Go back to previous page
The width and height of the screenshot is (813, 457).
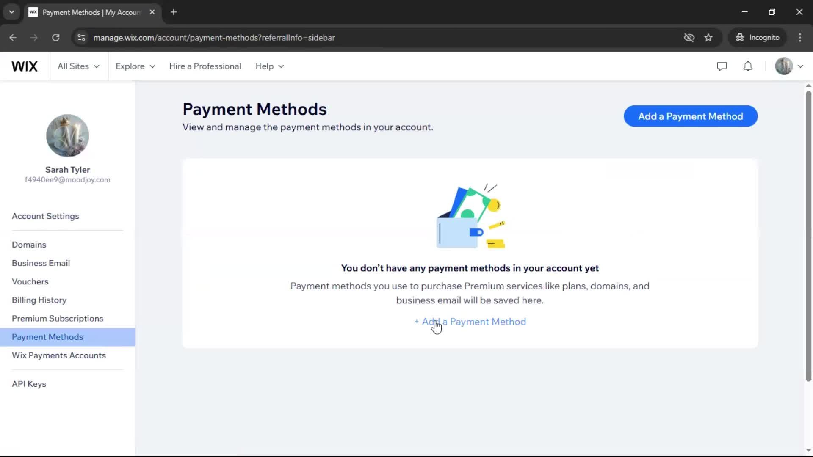pyautogui.click(x=13, y=38)
